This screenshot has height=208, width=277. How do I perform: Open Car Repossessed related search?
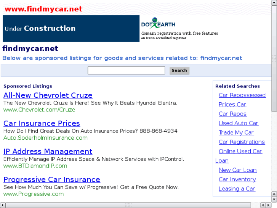coord(242,95)
